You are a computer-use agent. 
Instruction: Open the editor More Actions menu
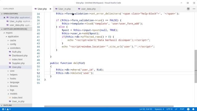point(194,9)
